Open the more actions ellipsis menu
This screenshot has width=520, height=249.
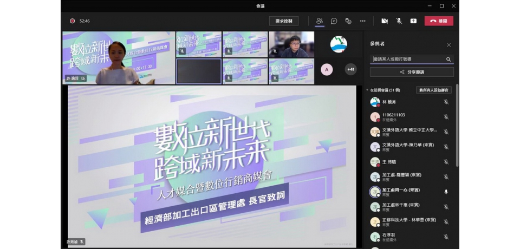click(363, 21)
